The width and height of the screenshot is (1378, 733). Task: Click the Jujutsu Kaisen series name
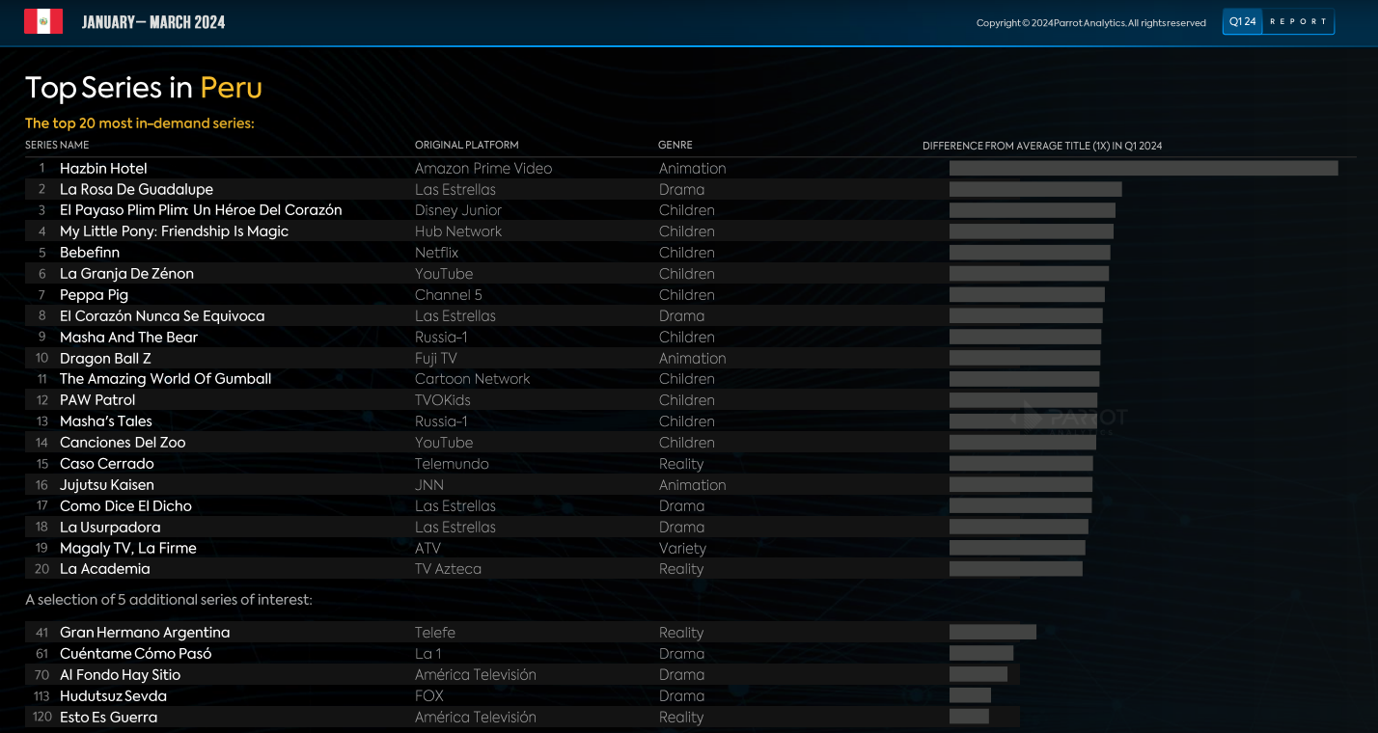[x=107, y=485]
